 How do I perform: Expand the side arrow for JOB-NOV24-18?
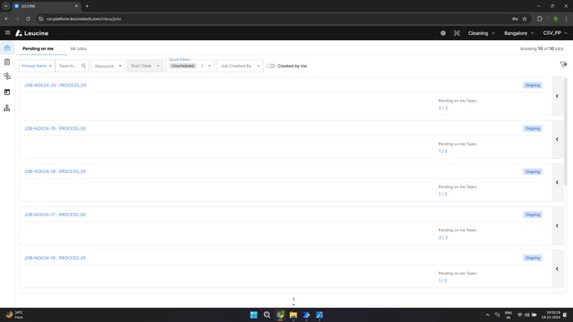point(557,182)
